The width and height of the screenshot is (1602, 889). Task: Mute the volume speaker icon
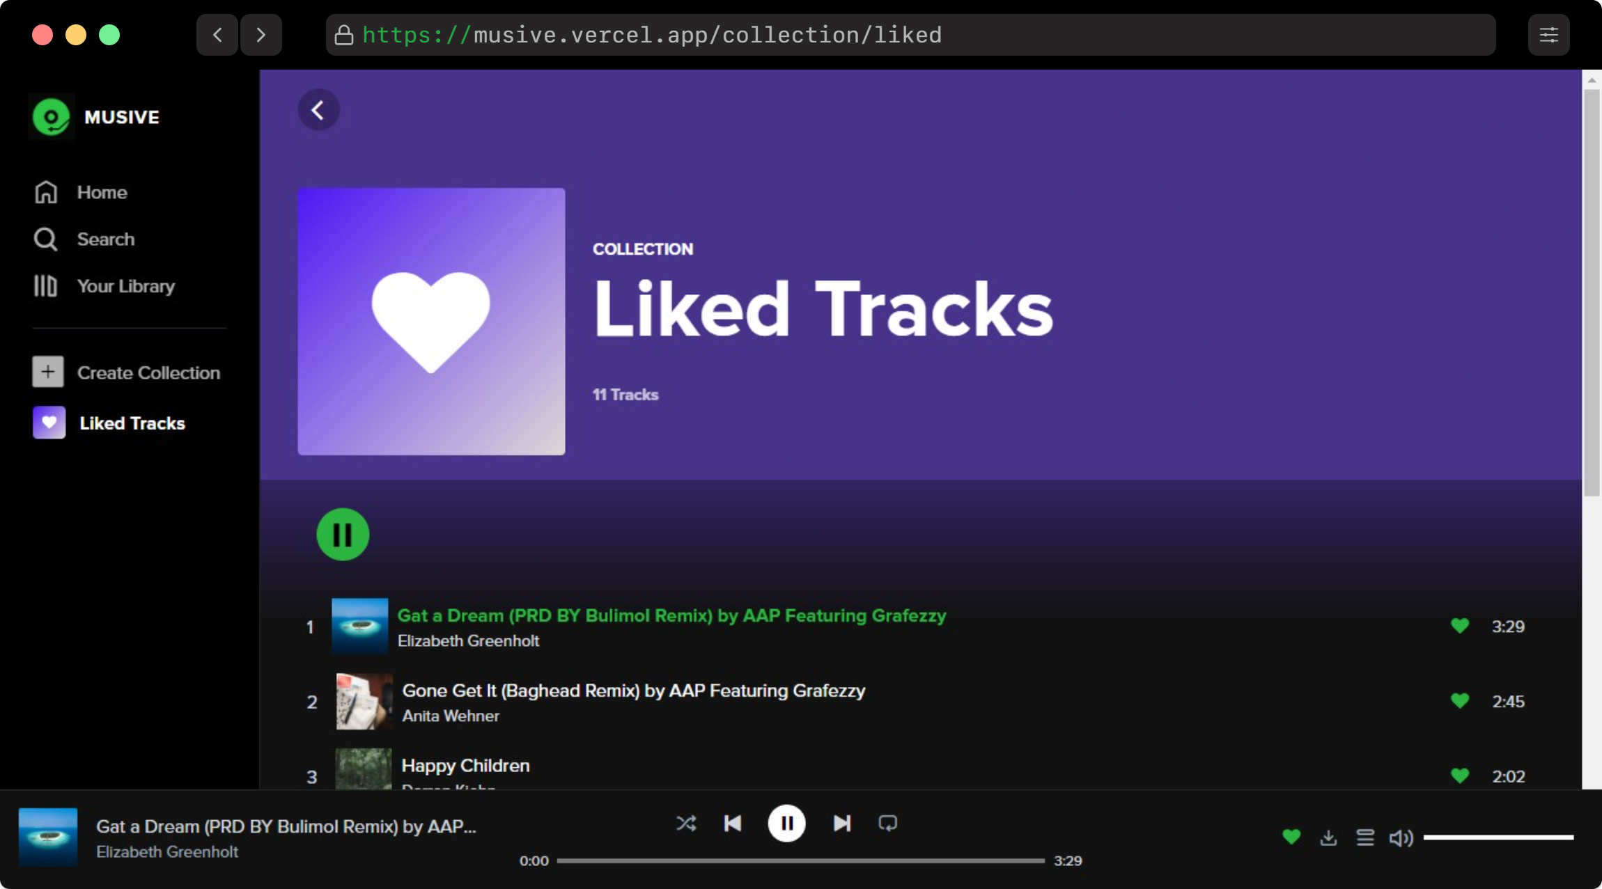pyautogui.click(x=1401, y=837)
